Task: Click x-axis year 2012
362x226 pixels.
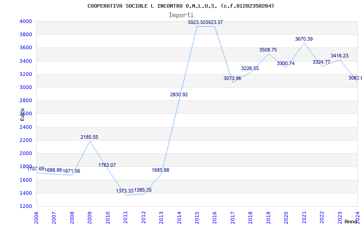Action: (143, 218)
